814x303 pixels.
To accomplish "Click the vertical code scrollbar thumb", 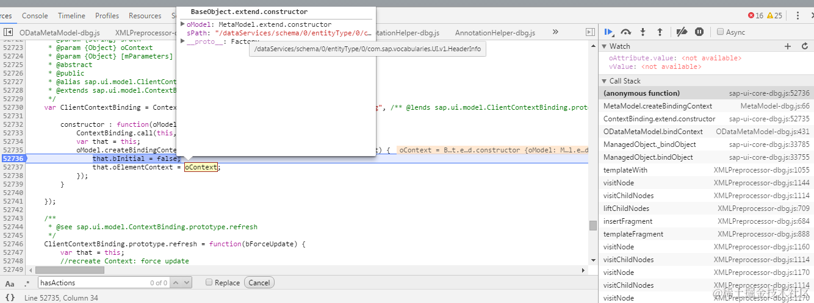I will 592,226.
